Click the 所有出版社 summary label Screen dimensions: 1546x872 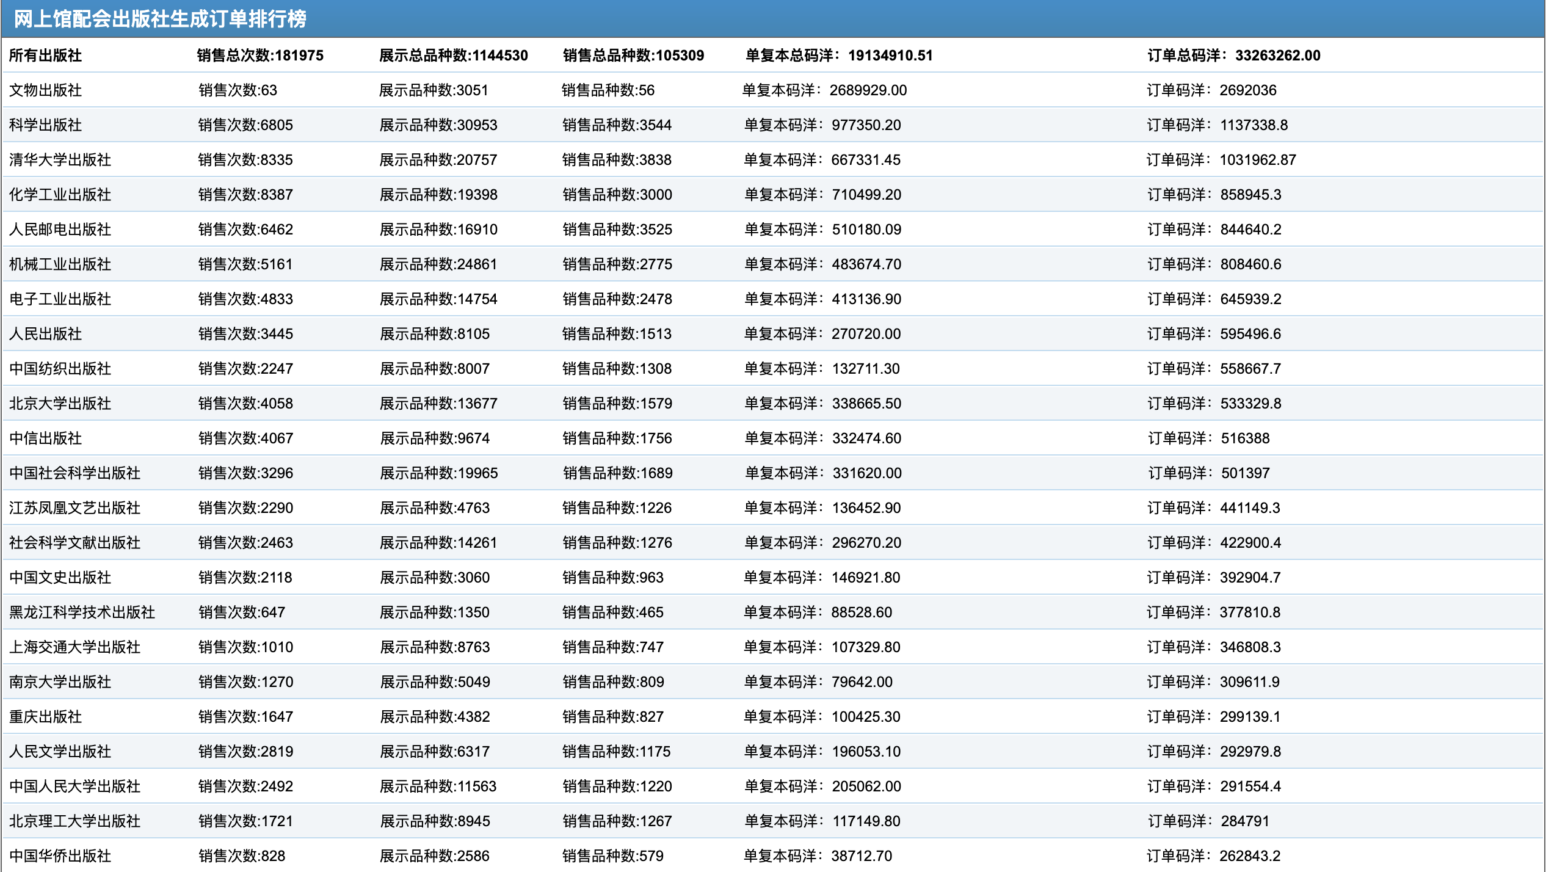pos(46,56)
